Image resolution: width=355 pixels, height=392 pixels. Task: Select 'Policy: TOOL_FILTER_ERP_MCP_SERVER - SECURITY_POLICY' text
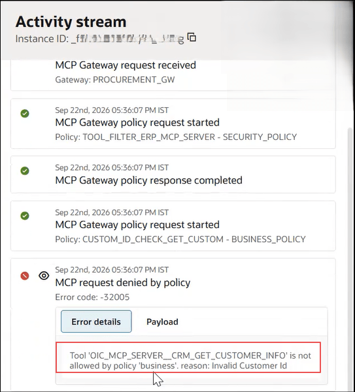[x=176, y=137]
